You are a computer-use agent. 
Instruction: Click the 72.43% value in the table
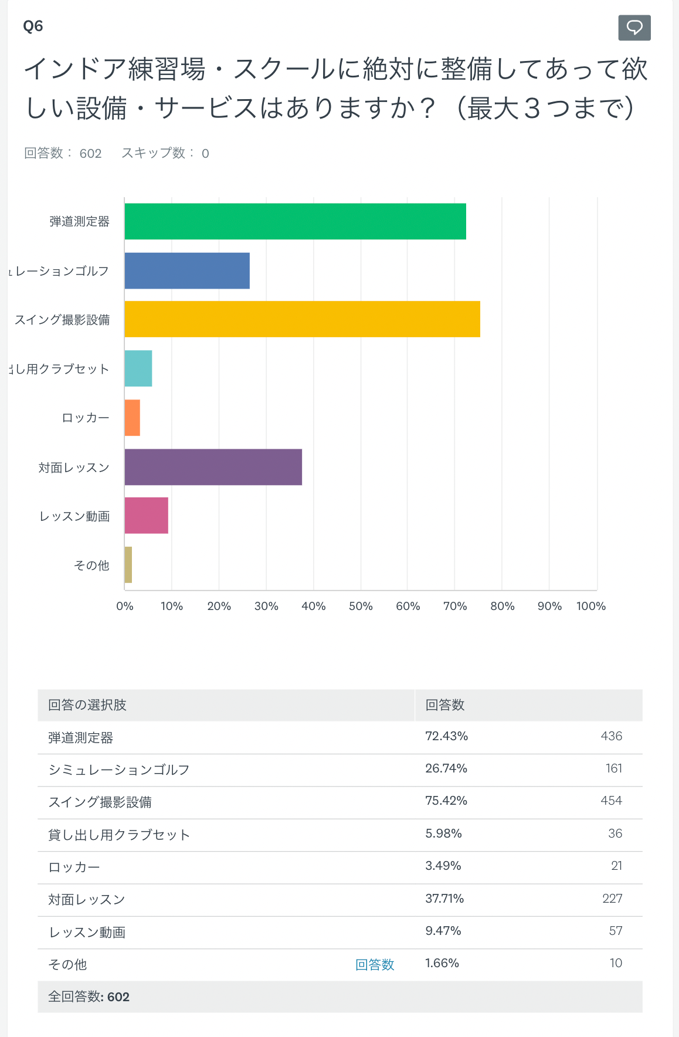[x=446, y=736]
